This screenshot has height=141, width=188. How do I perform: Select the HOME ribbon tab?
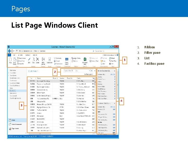pyautogui.click(x=14, y=55)
